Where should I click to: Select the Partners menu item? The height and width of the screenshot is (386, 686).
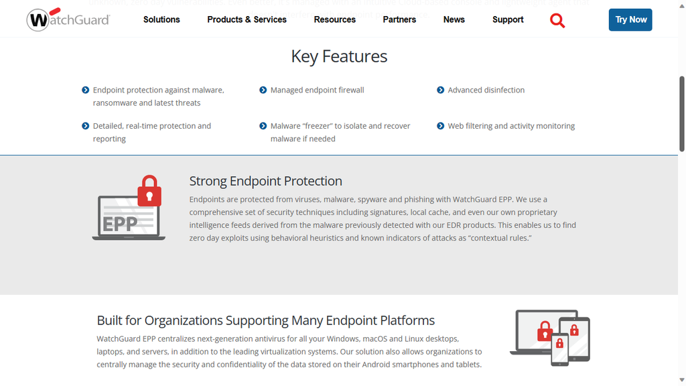point(399,19)
